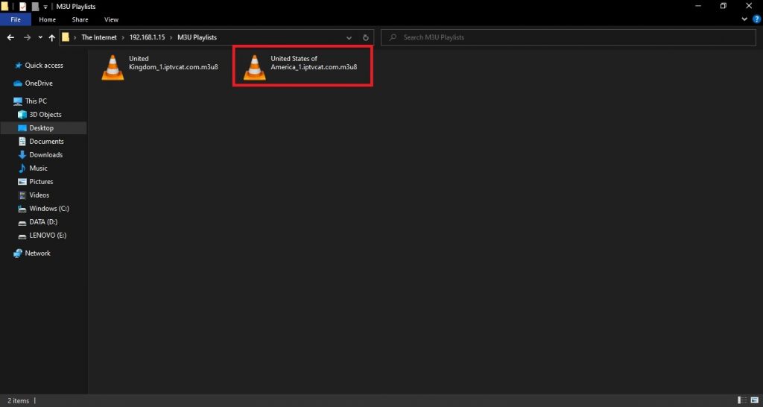Image resolution: width=763 pixels, height=407 pixels.
Task: Open the File menu
Action: pos(16,19)
